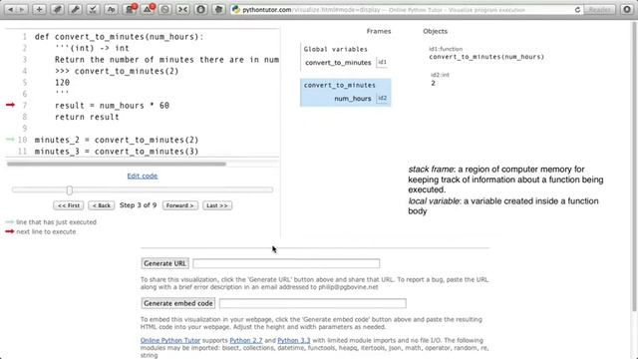The image size is (638, 359).
Task: Click the tag-shaped icon next to the plus
Action: 57,9
